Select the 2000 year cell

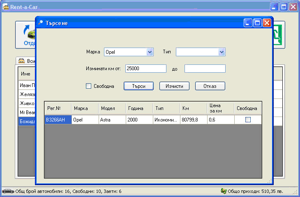coord(139,120)
